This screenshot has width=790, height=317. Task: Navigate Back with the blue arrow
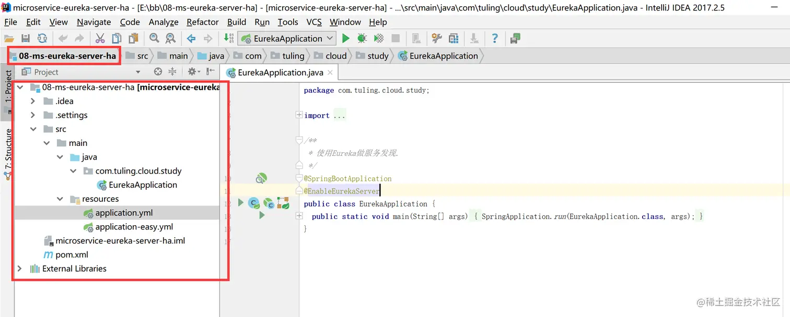point(191,38)
